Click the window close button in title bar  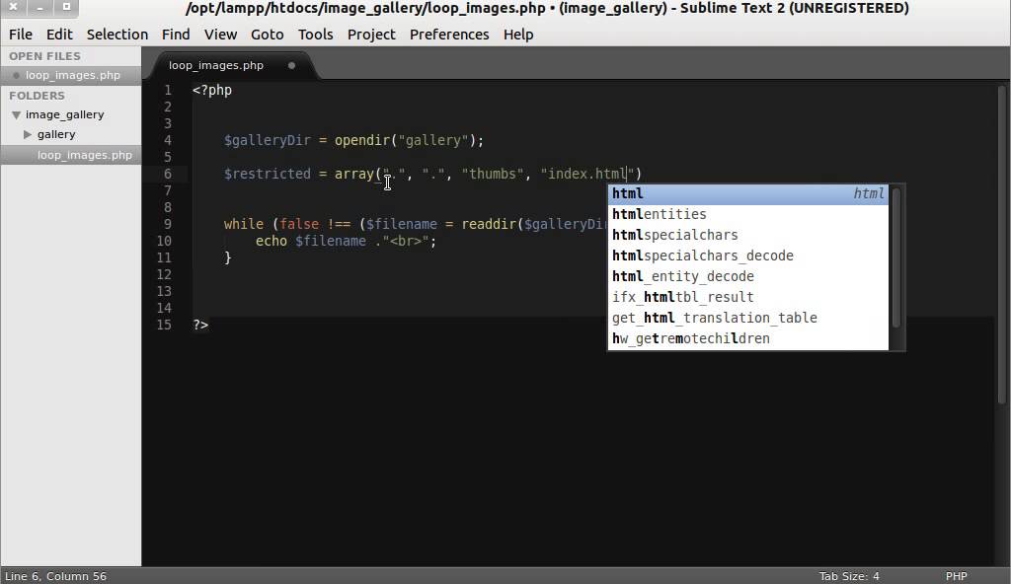13,8
